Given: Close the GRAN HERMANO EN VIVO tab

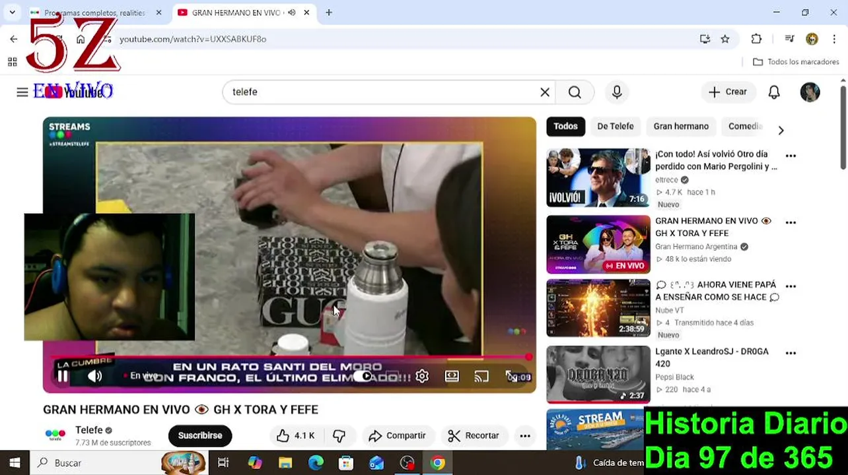Looking at the screenshot, I should click(x=306, y=13).
